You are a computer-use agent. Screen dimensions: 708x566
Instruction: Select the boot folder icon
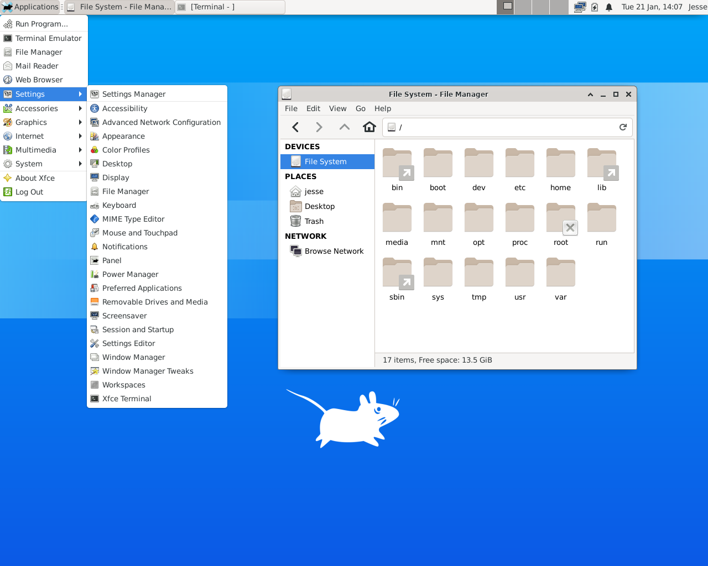[438, 163]
